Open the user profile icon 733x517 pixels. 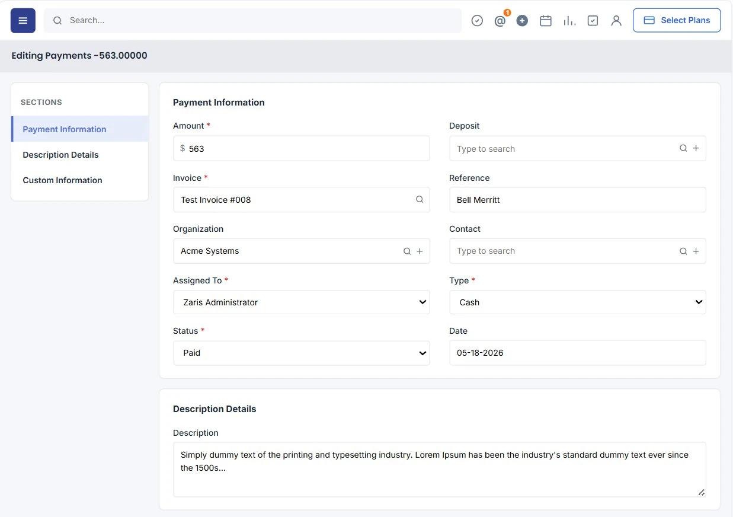click(616, 21)
